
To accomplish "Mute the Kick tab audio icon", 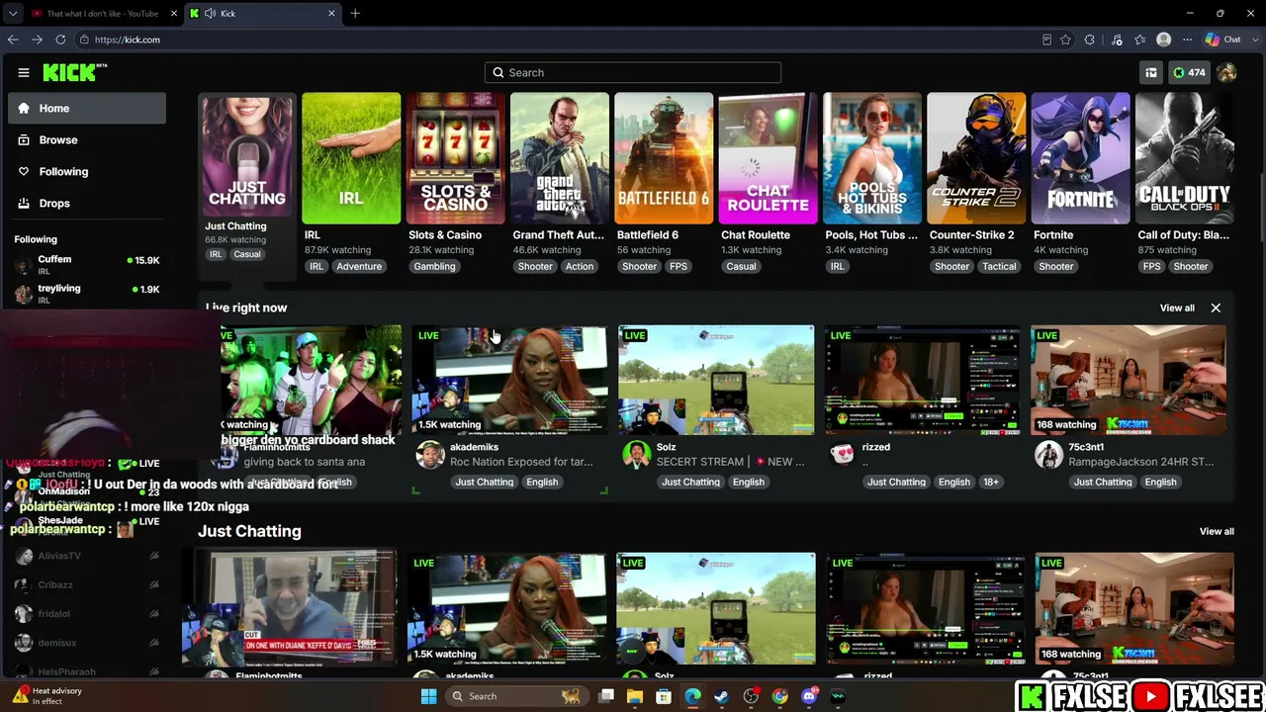I will click(x=210, y=13).
